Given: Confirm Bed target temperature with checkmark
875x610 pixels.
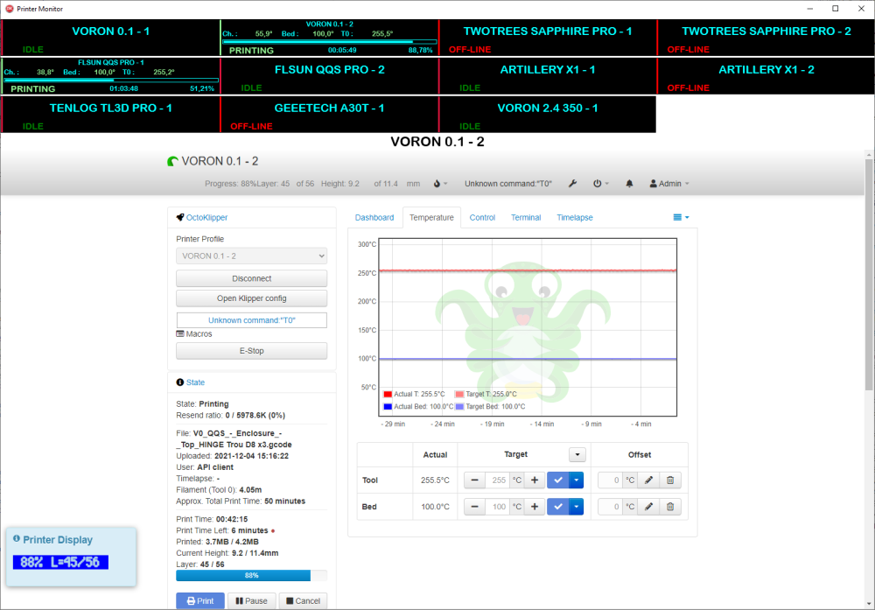Looking at the screenshot, I should point(558,507).
